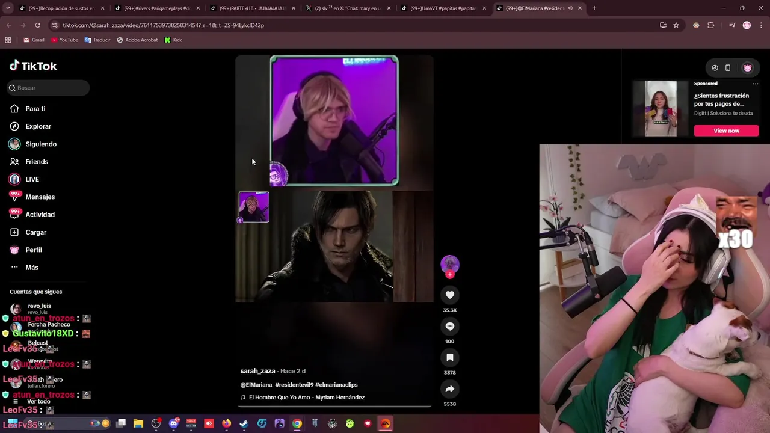
Task: Open Mensajes inbox
Action: tap(32, 197)
